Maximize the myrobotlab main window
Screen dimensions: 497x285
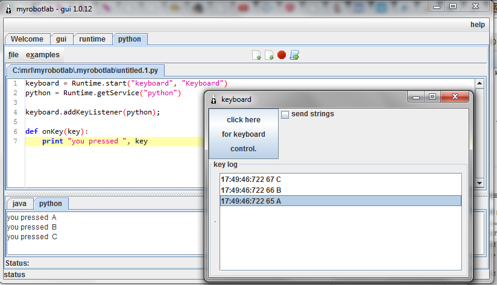click(x=453, y=7)
